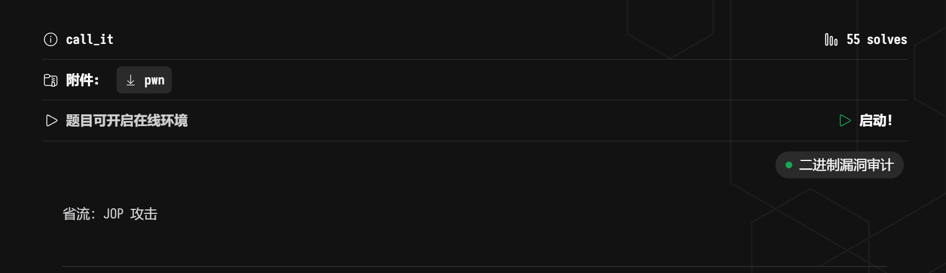This screenshot has width=946, height=273.
Task: Click the outlined play triangle beside 题目可开启在线环境
Action: click(51, 120)
